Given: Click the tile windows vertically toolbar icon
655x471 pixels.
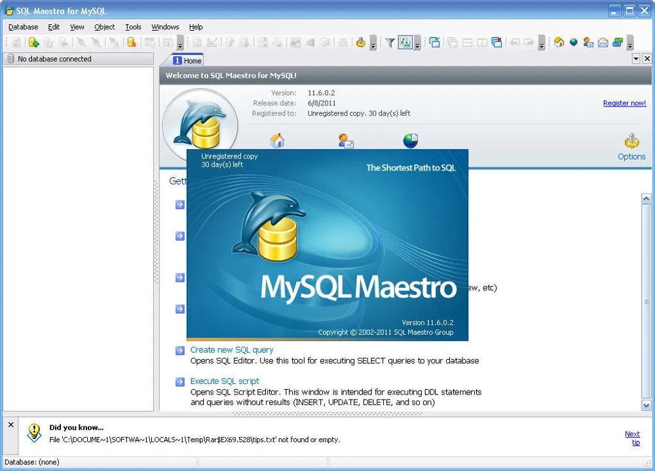Looking at the screenshot, I should 482,42.
